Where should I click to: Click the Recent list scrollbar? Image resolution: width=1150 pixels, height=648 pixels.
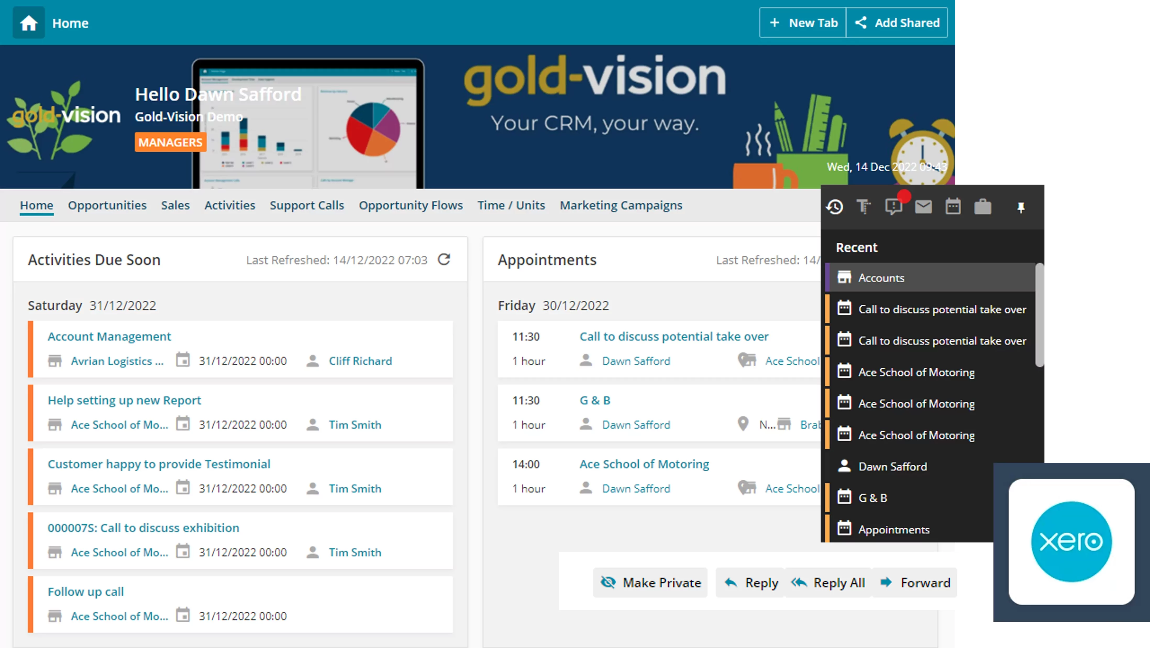pyautogui.click(x=1040, y=315)
